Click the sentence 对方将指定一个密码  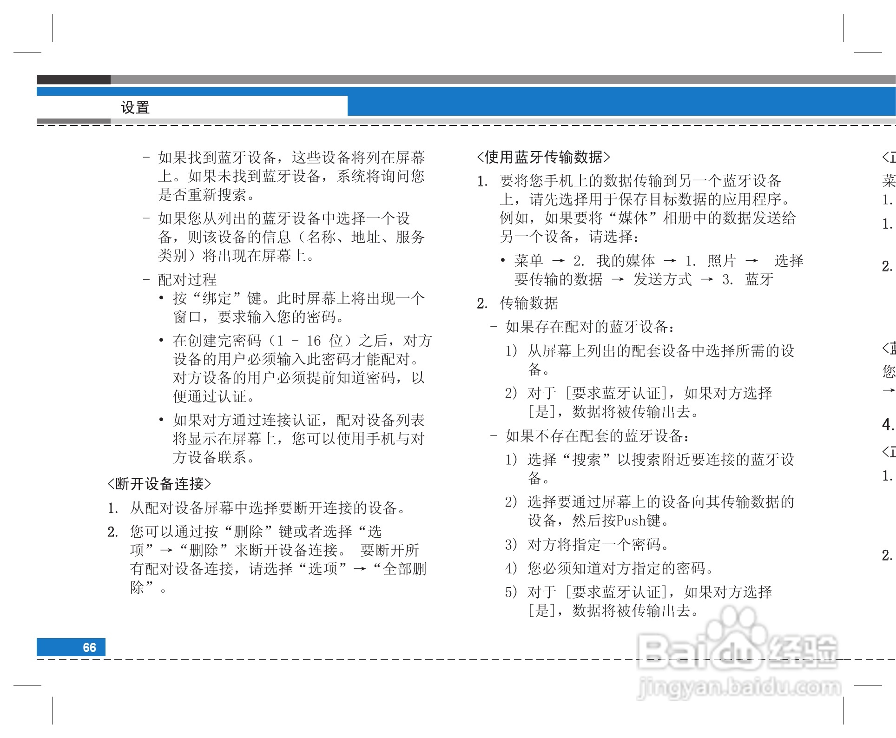599,544
